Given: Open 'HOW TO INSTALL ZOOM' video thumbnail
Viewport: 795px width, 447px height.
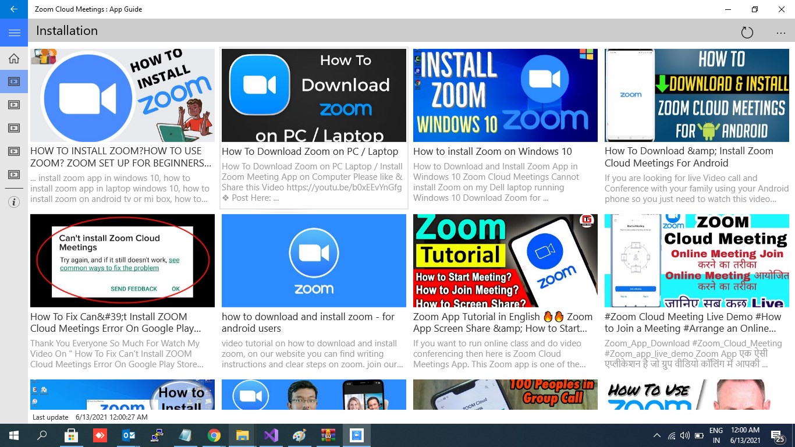Looking at the screenshot, I should coord(122,95).
